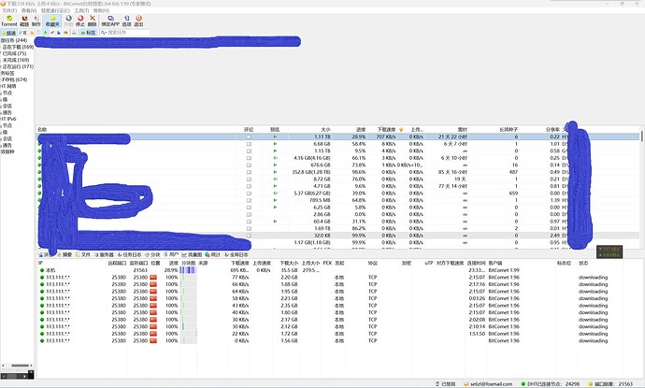Stop the task with the 停止 icon
Screen dimensions: 645x388
(80, 21)
